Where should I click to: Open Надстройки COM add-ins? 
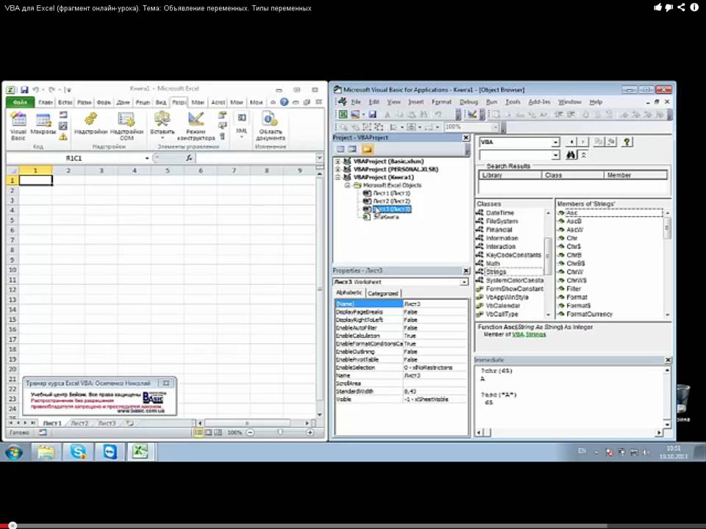[x=126, y=126]
